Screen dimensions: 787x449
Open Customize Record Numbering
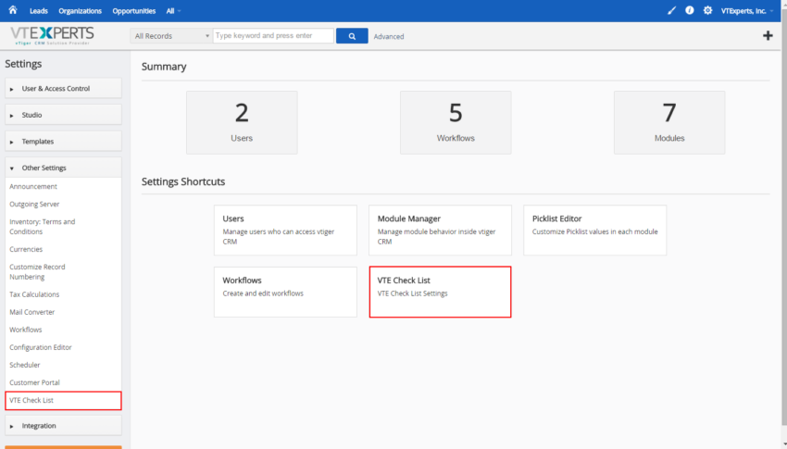click(x=37, y=272)
